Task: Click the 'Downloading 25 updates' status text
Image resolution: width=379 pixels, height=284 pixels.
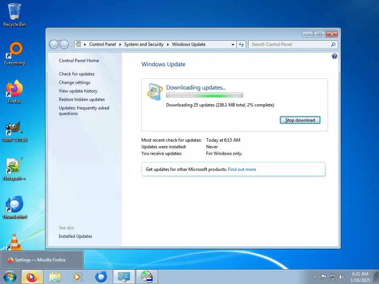Action: click(220, 105)
